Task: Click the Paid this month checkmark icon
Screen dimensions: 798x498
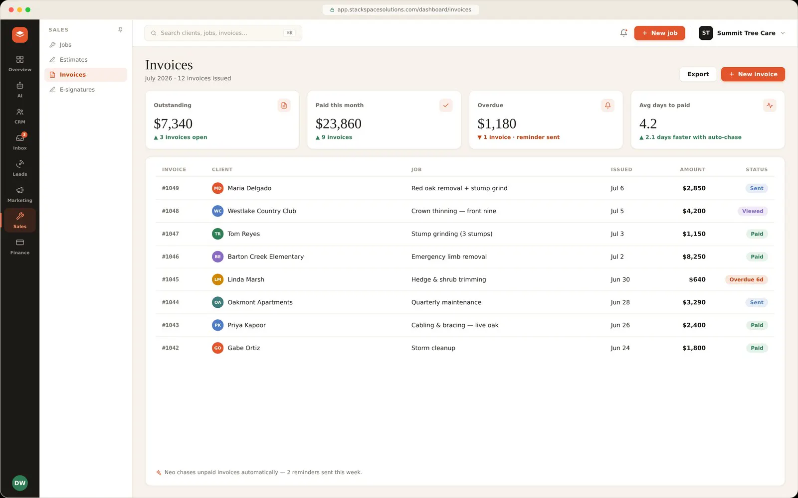Action: 446,105
